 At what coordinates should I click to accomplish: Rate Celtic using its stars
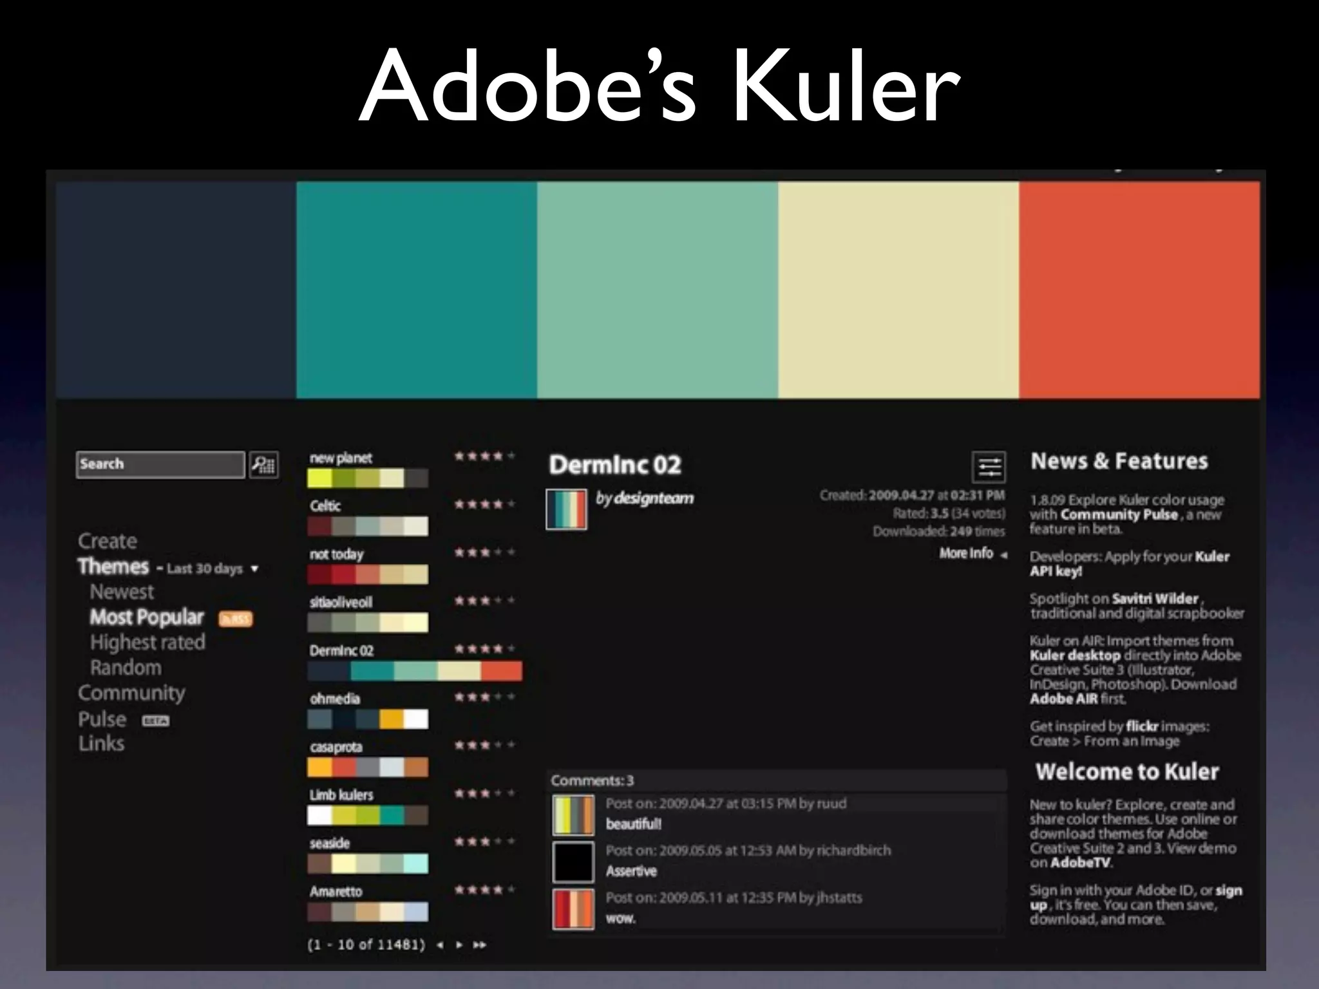pos(485,504)
